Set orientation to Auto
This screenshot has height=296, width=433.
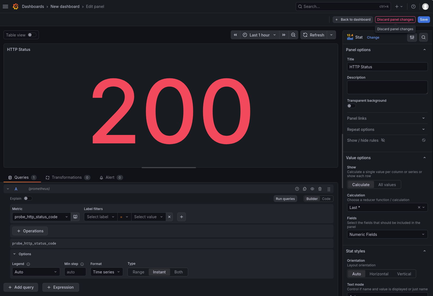pyautogui.click(x=357, y=274)
